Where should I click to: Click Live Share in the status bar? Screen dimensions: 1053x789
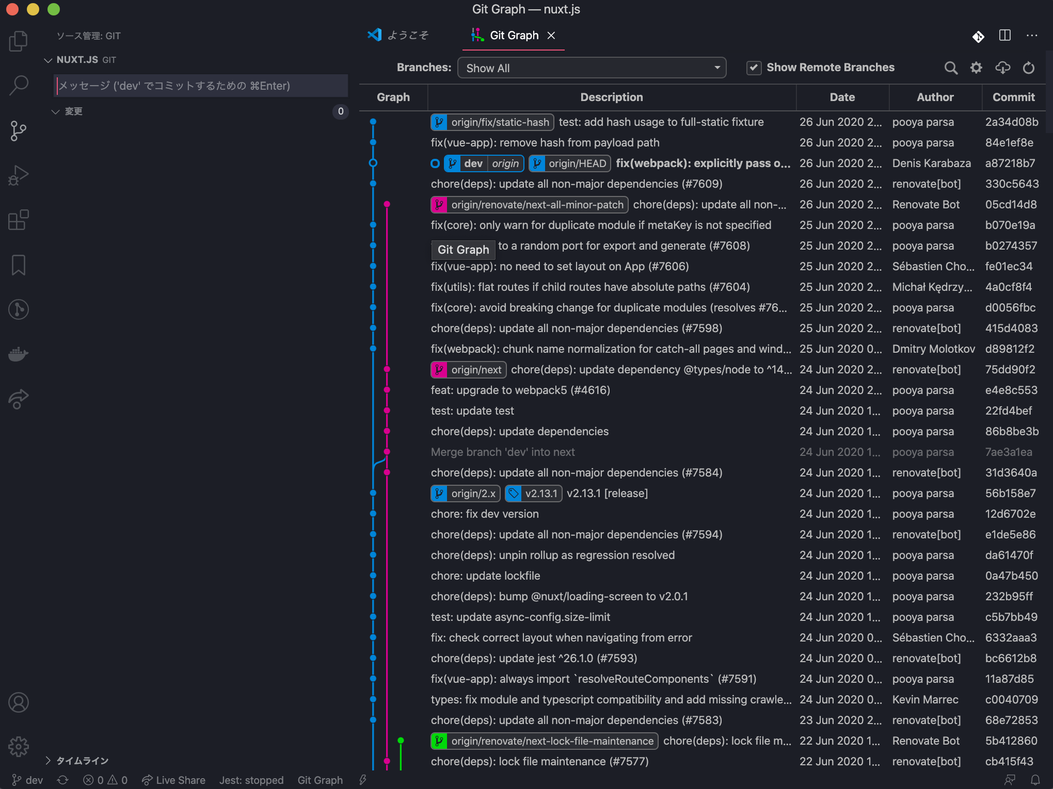[x=173, y=780]
